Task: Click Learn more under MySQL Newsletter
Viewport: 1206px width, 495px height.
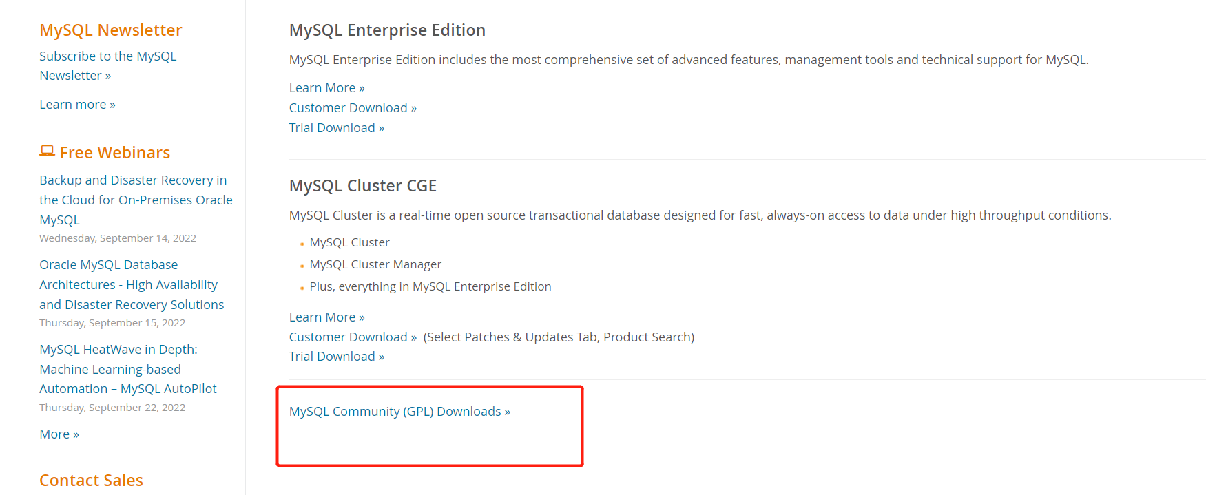Action: (x=77, y=105)
